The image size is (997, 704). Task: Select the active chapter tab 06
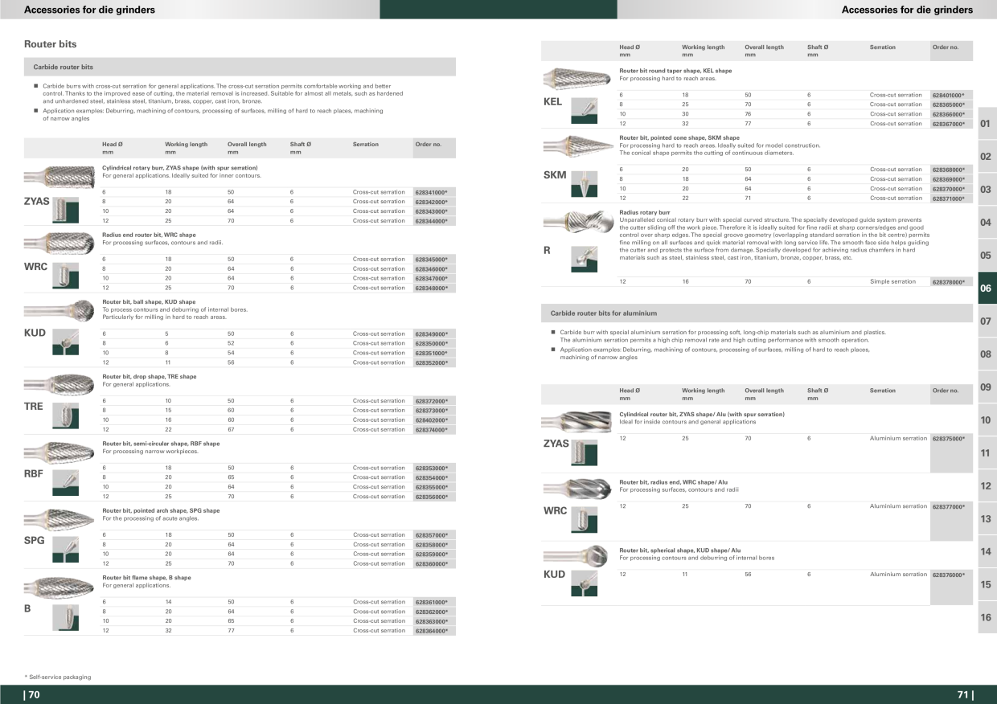coord(987,288)
